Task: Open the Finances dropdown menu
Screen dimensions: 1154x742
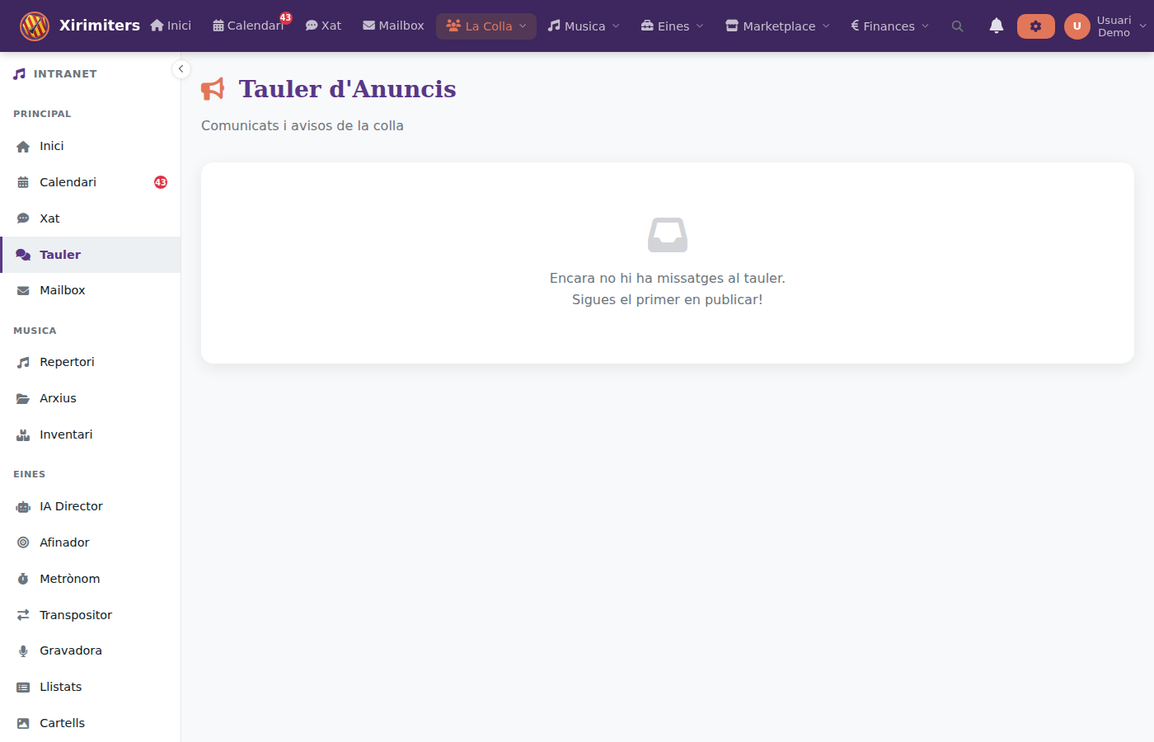Action: coord(889,26)
